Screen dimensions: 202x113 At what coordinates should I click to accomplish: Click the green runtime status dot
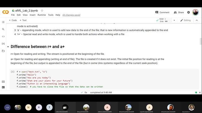point(196,93)
